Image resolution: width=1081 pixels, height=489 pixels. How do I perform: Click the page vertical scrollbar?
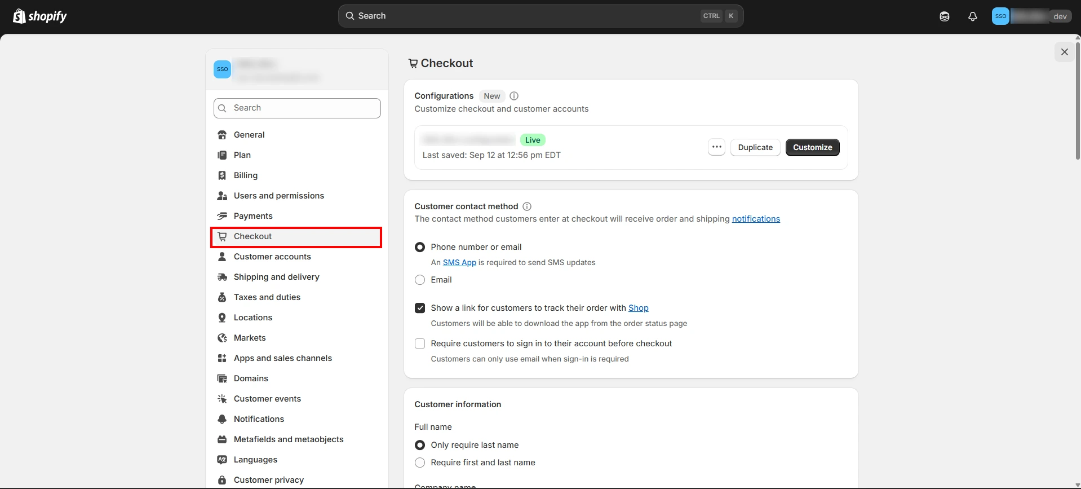coord(1077,102)
